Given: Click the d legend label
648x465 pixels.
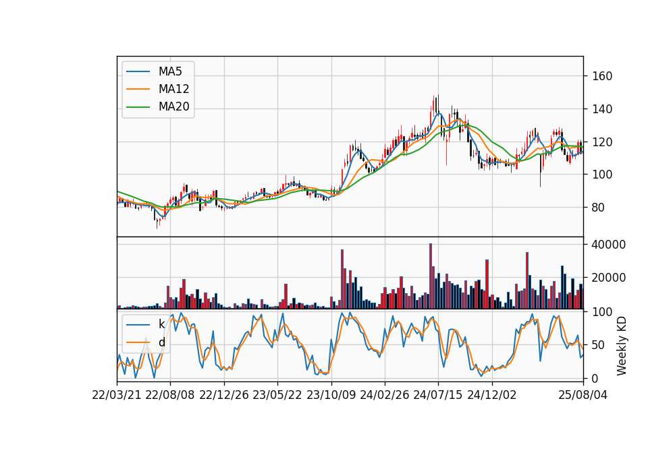Looking at the screenshot, I should click(x=161, y=342).
